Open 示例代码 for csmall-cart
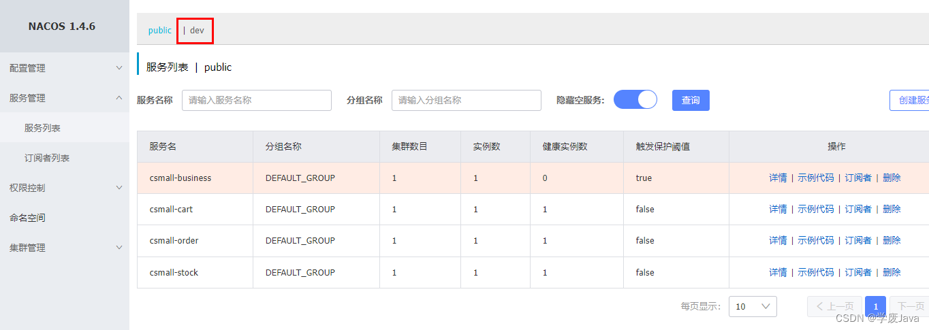This screenshot has height=330, width=929. point(816,209)
